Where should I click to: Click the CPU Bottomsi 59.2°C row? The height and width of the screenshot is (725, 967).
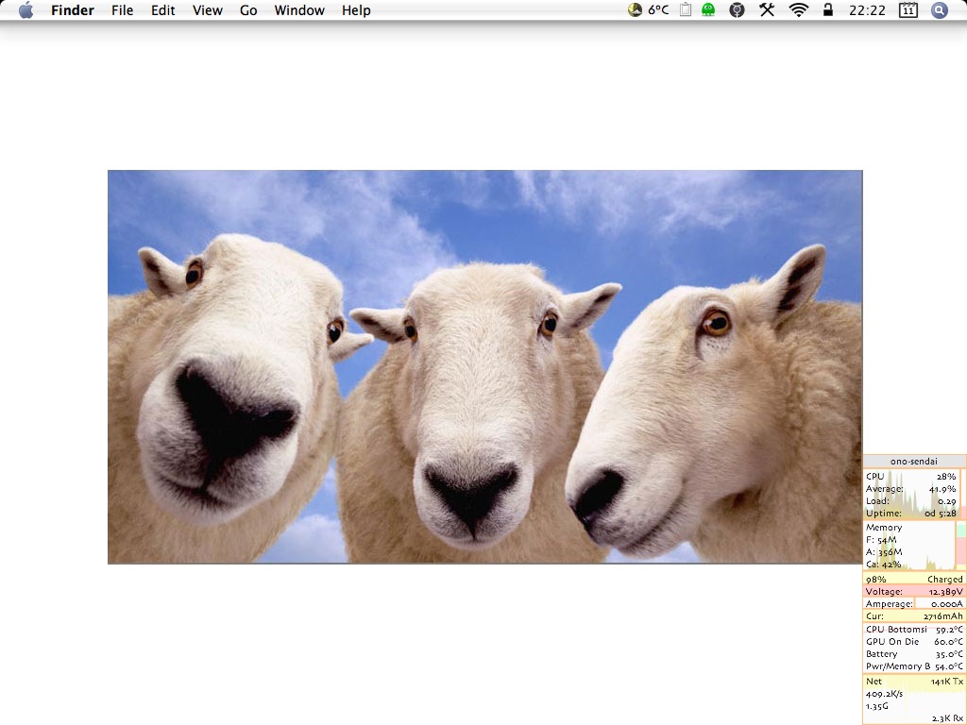914,630
